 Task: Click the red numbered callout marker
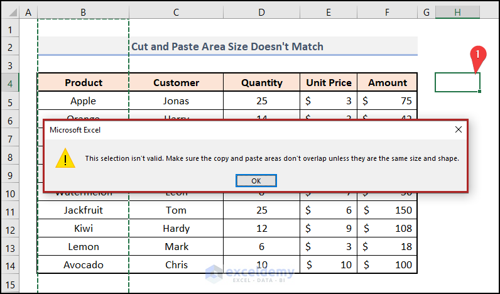(478, 55)
